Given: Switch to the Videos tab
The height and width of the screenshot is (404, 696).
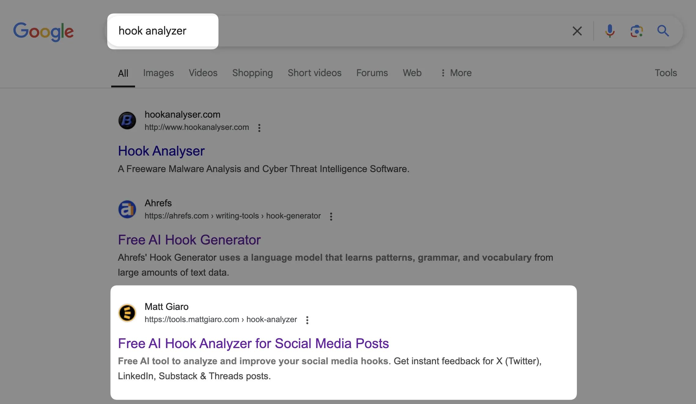Looking at the screenshot, I should coord(203,73).
